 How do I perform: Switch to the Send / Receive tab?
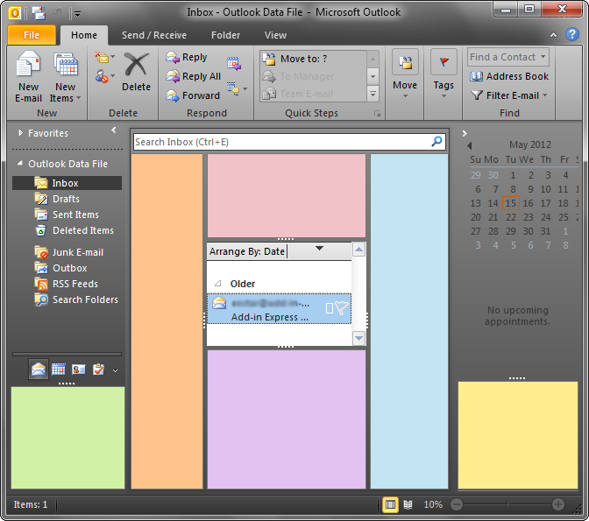tap(154, 35)
